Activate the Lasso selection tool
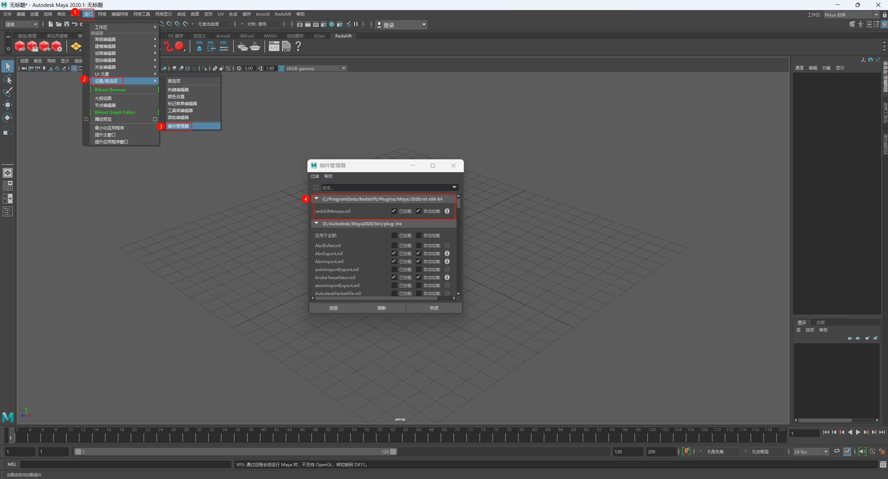 coord(8,79)
